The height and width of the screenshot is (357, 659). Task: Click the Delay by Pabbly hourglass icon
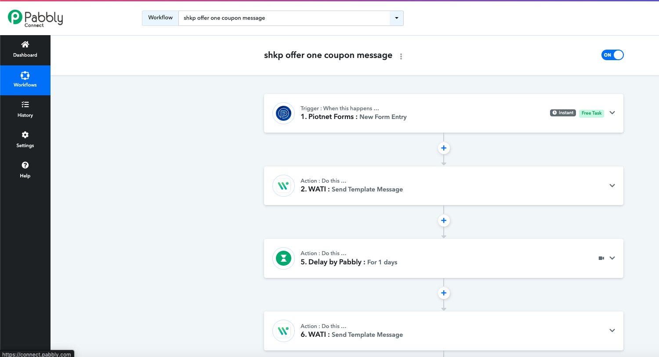click(x=284, y=258)
